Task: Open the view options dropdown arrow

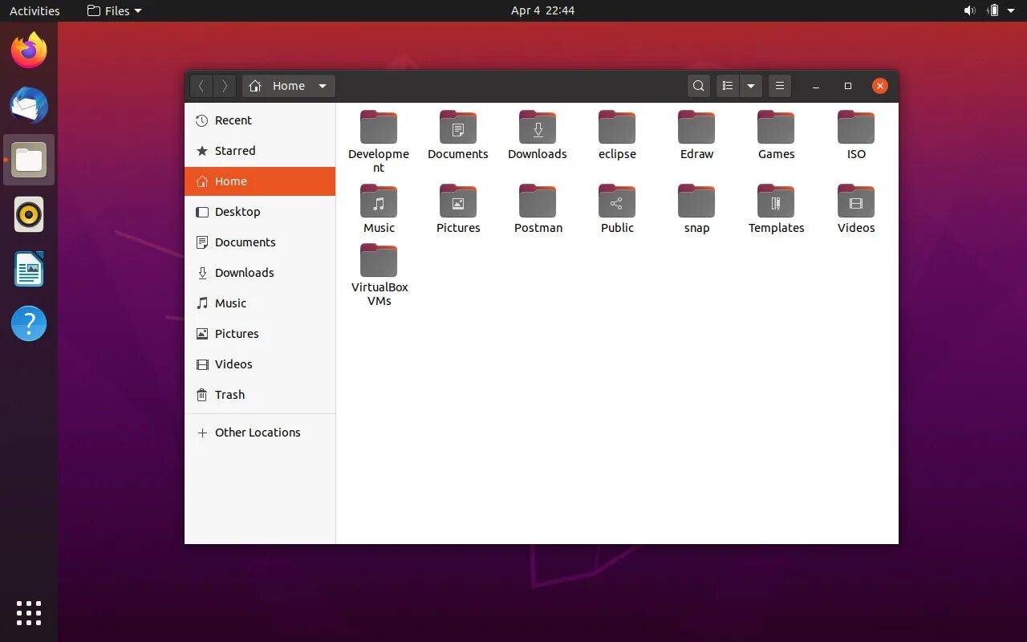Action: pyautogui.click(x=751, y=86)
